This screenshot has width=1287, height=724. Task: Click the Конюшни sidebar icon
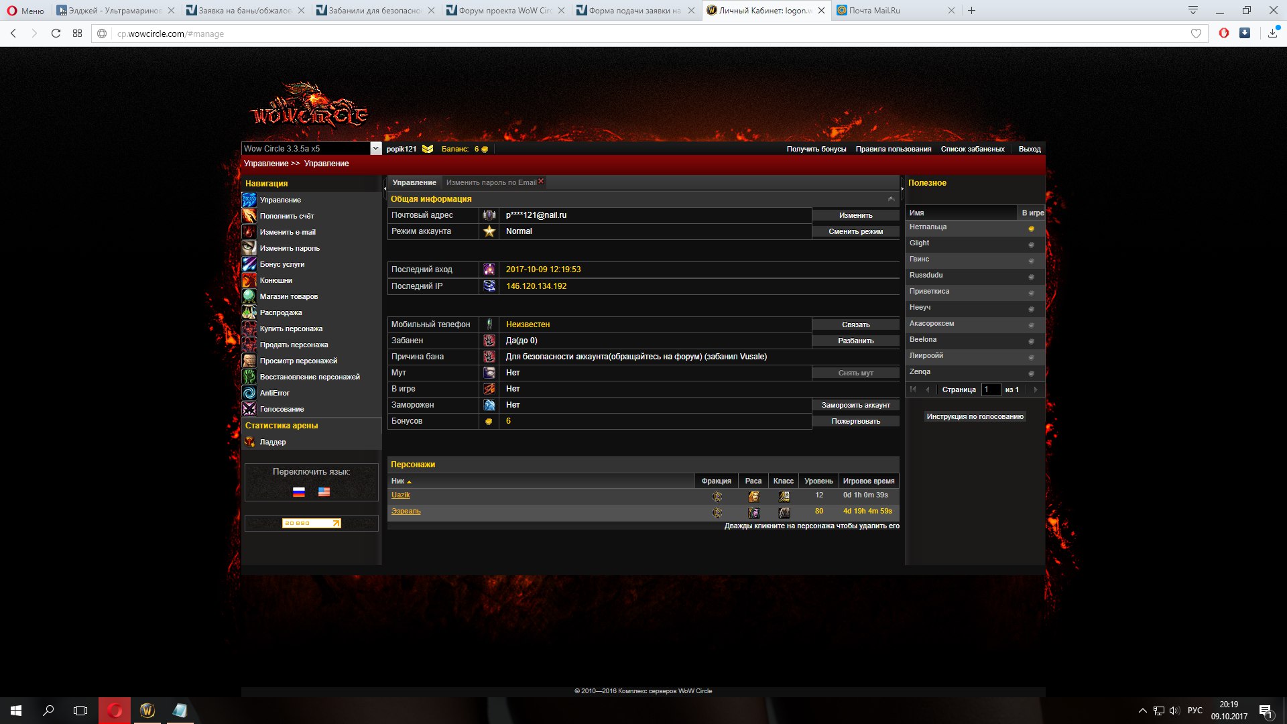pos(249,280)
